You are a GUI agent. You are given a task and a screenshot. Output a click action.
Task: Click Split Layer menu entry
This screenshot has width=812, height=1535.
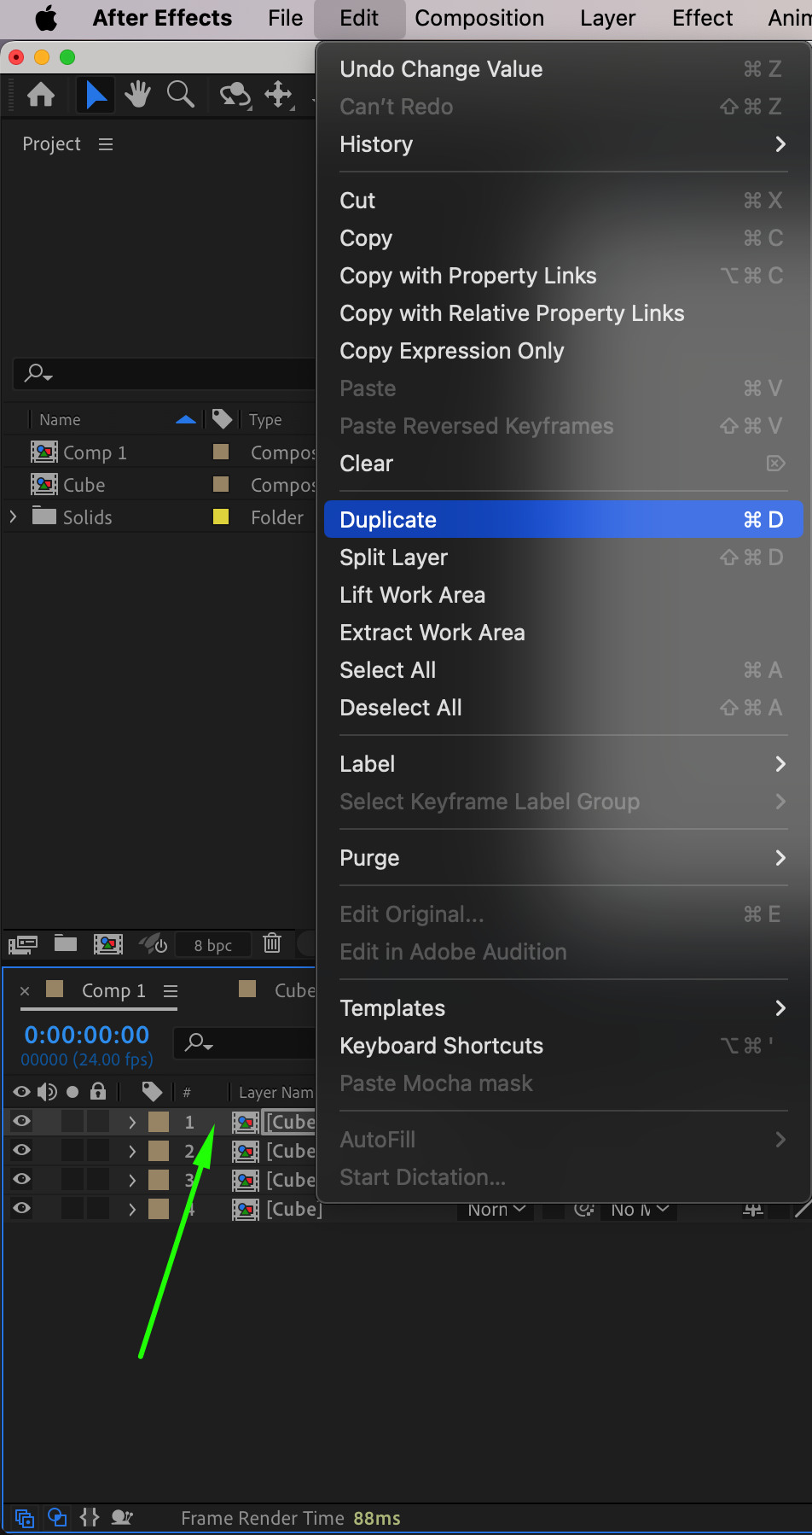point(393,557)
